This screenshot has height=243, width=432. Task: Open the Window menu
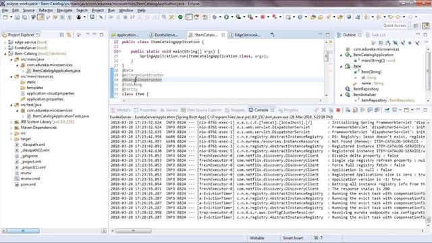pos(126,10)
